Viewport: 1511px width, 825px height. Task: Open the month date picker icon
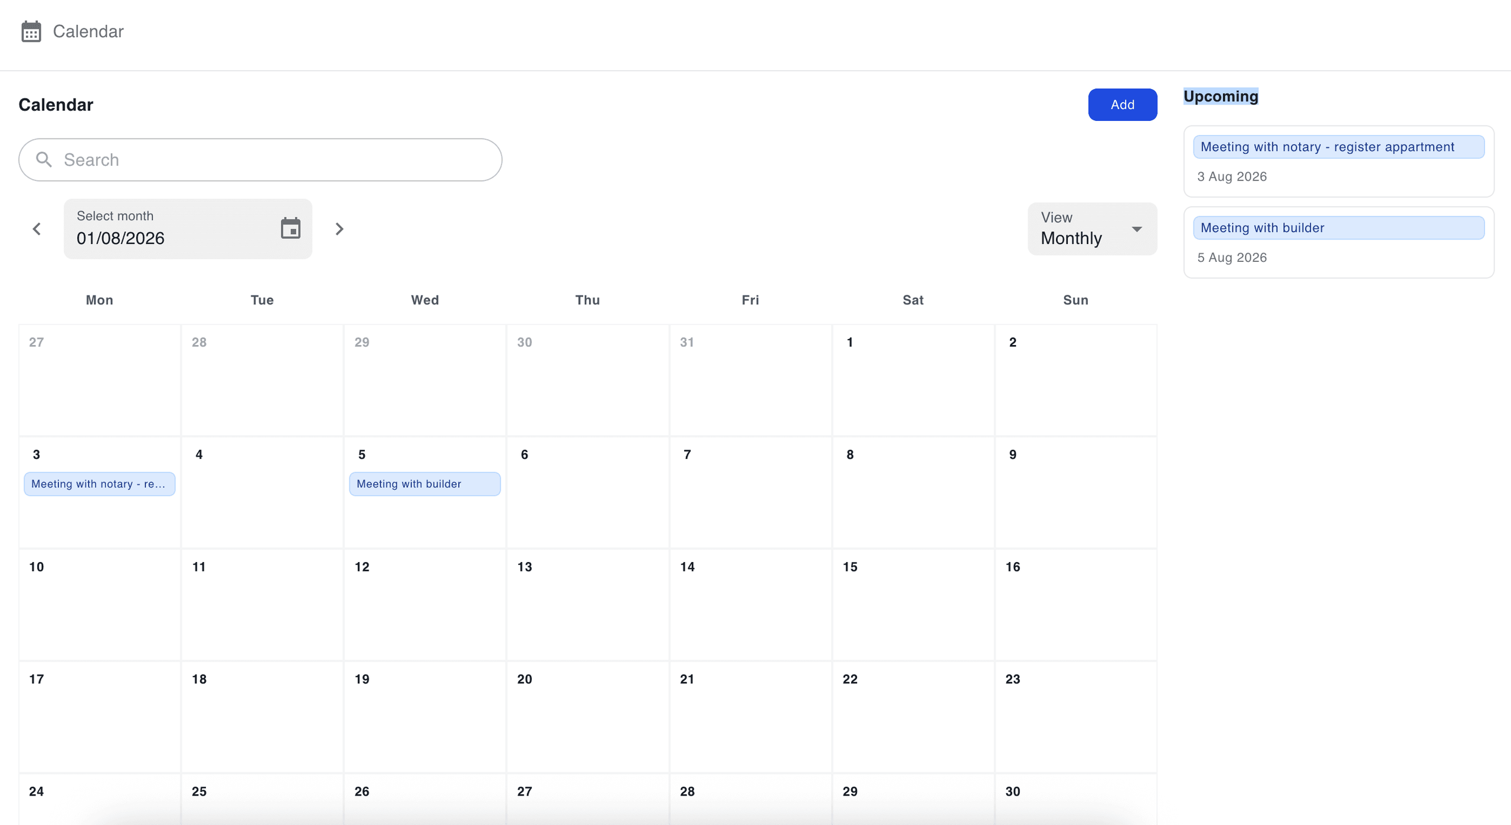pyautogui.click(x=290, y=228)
